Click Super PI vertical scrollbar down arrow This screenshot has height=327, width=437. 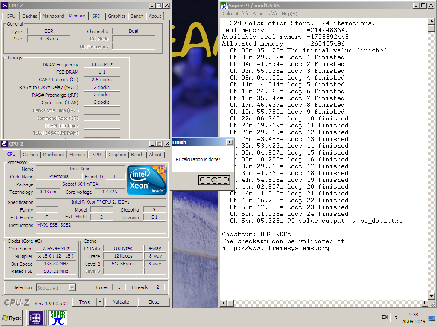point(432,296)
